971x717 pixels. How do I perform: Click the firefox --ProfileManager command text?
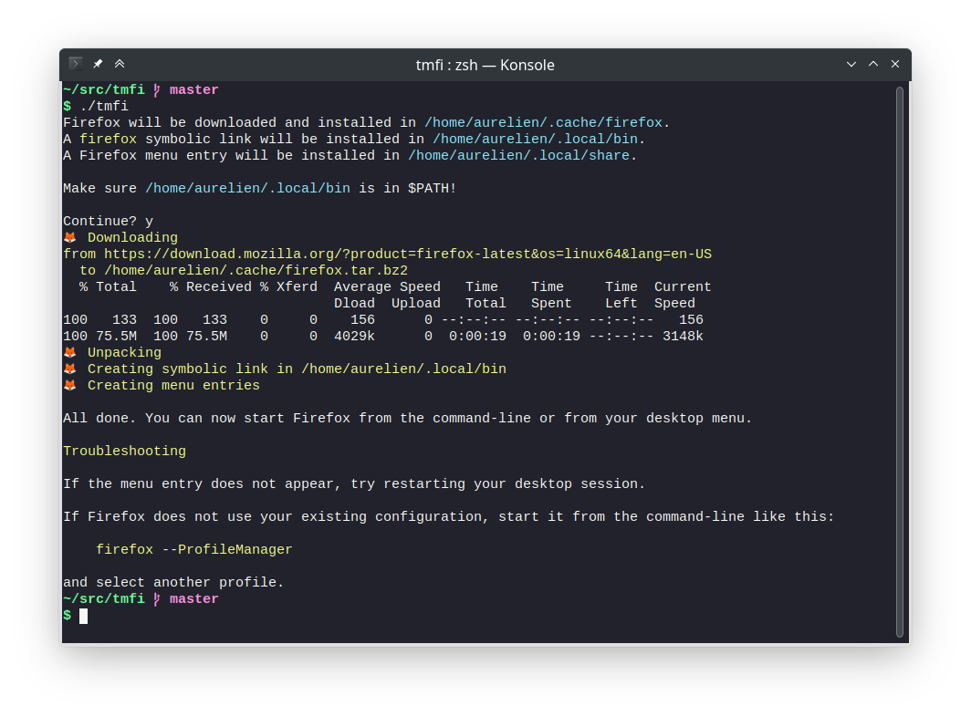pyautogui.click(x=193, y=549)
